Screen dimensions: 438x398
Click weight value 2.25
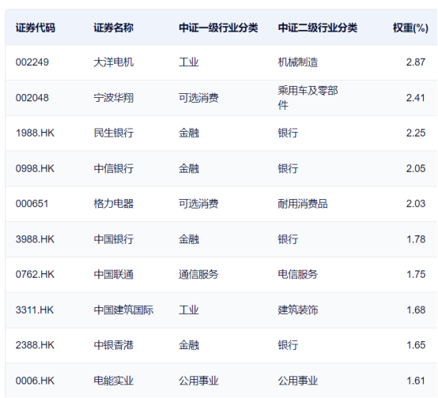[x=416, y=133]
